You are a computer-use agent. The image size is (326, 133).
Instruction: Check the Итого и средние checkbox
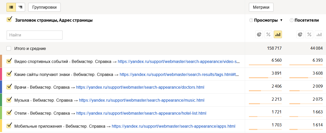pyautogui.click(x=9, y=48)
